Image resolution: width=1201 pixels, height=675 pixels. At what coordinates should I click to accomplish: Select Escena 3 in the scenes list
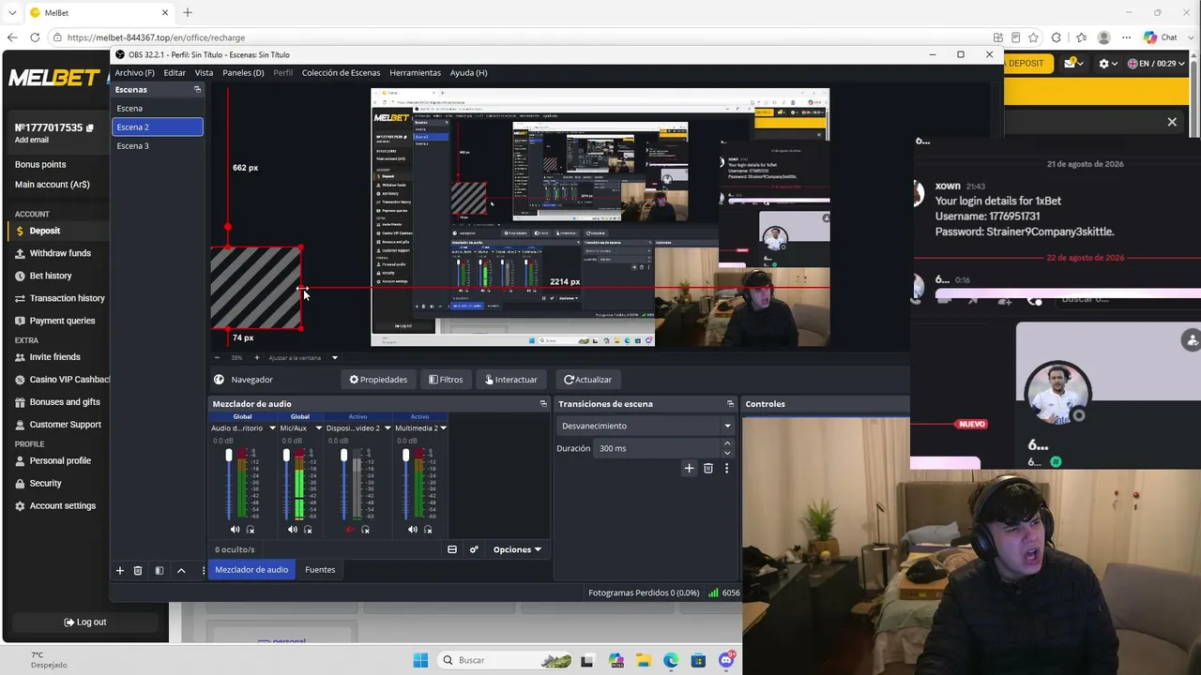[158, 145]
